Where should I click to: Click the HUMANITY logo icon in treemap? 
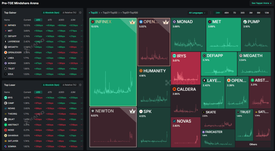141,71
